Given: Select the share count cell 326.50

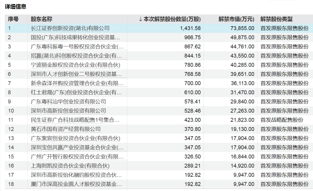Looking at the screenshot, I should tap(192, 157).
